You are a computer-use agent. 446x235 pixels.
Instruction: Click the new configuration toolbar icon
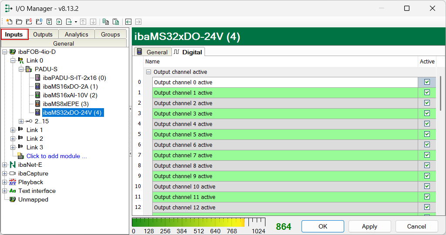point(9,22)
